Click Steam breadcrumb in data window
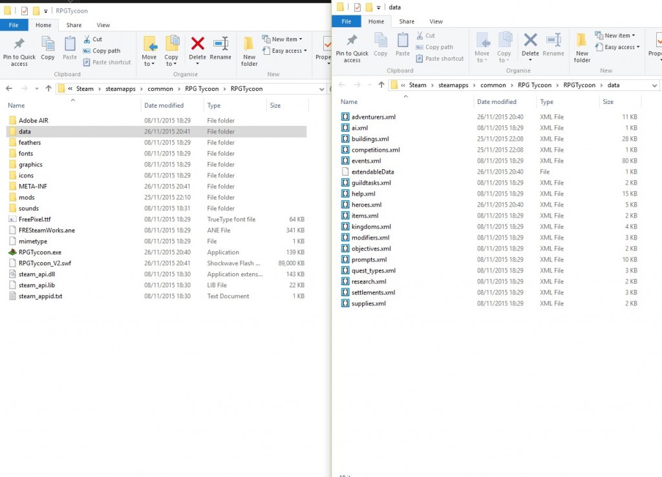662x477 pixels. 418,85
